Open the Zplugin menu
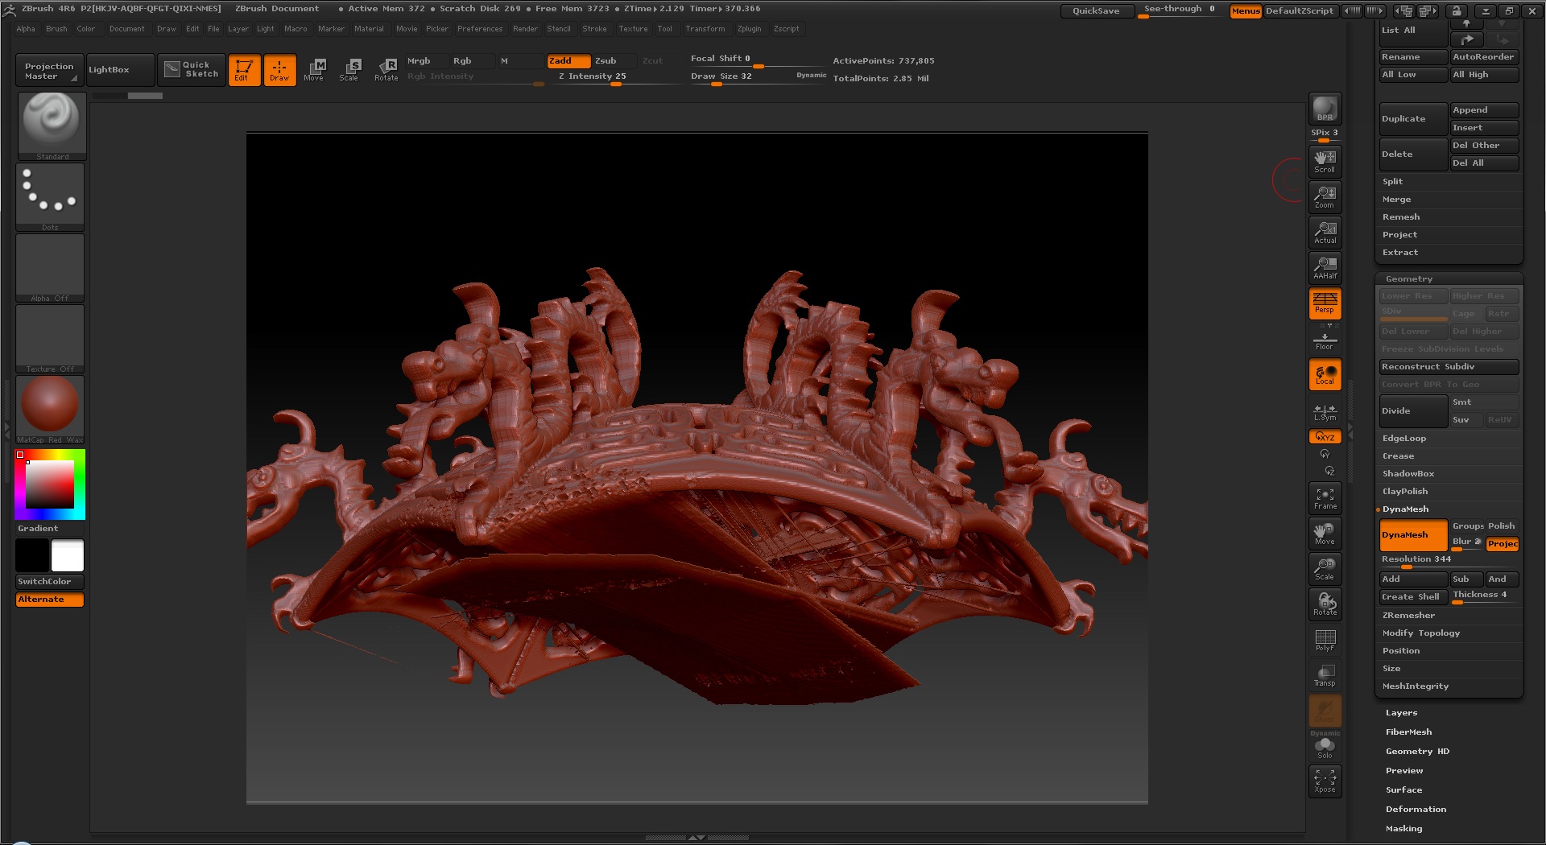1546x845 pixels. click(749, 29)
